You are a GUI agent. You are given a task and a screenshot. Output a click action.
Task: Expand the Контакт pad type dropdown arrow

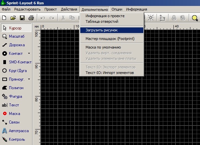tap(29, 54)
